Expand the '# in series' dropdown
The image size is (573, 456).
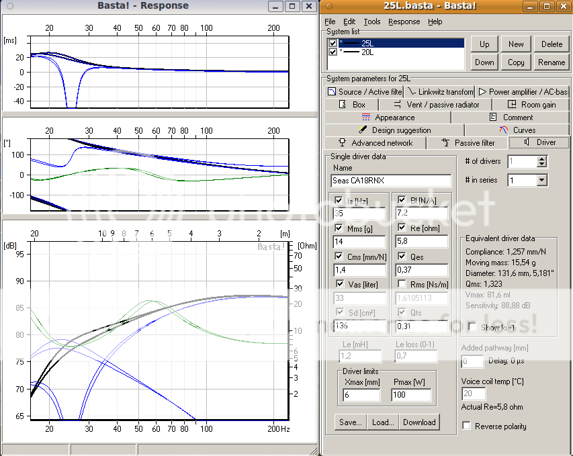[x=541, y=181]
